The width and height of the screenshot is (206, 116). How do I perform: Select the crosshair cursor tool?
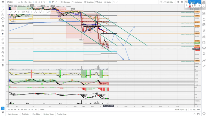[3, 7]
